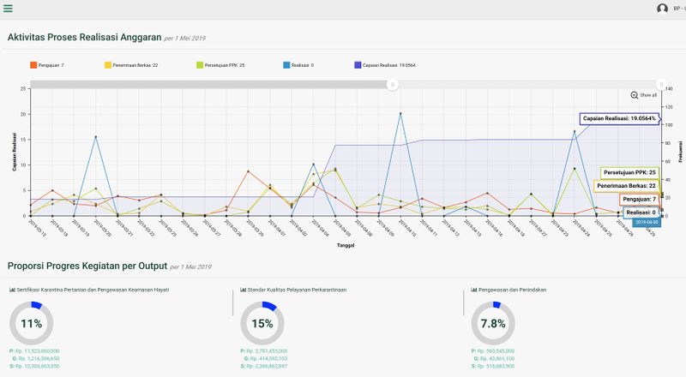Click the 15% progress donut chart
The width and height of the screenshot is (686, 377).
(x=262, y=323)
